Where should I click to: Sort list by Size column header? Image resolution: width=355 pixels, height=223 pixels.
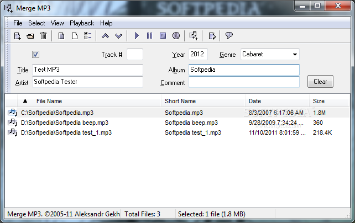coord(329,101)
